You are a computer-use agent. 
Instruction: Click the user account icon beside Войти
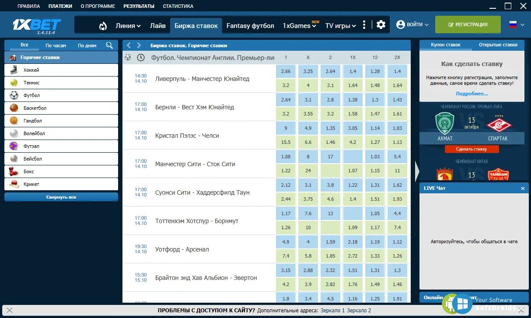click(x=401, y=25)
